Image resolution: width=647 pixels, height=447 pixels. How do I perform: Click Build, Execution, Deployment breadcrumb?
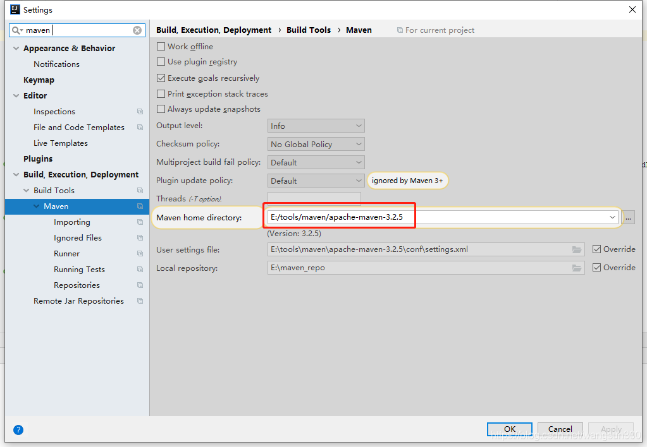[214, 30]
